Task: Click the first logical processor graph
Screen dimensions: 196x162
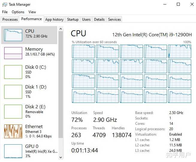Action: 83,51
